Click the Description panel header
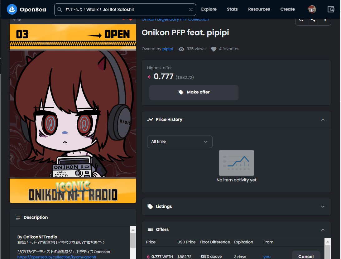This screenshot has height=259, width=341. (73, 218)
